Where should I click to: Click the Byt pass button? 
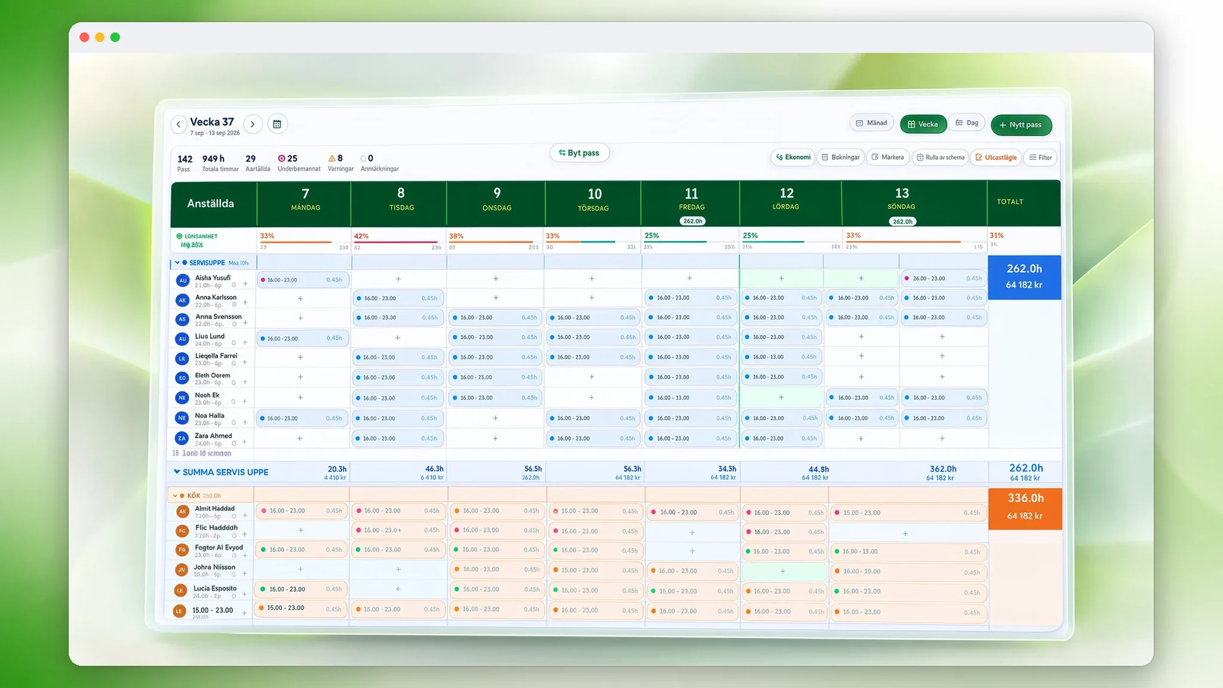(579, 153)
